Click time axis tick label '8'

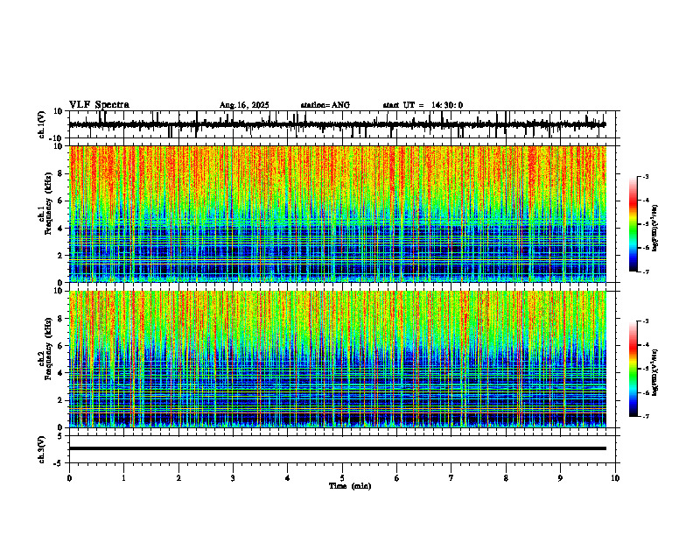[506, 478]
